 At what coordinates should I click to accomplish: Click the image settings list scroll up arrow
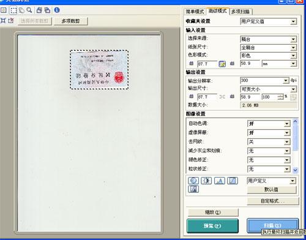click(x=295, y=121)
